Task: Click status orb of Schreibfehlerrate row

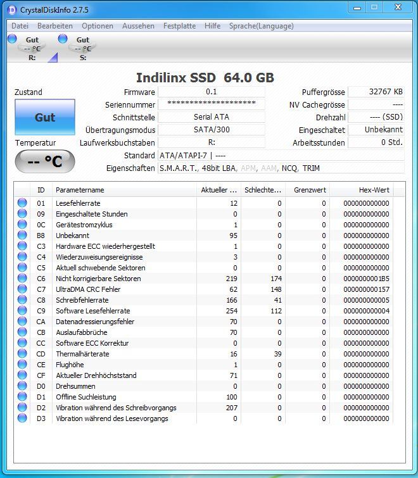Action: click(22, 299)
